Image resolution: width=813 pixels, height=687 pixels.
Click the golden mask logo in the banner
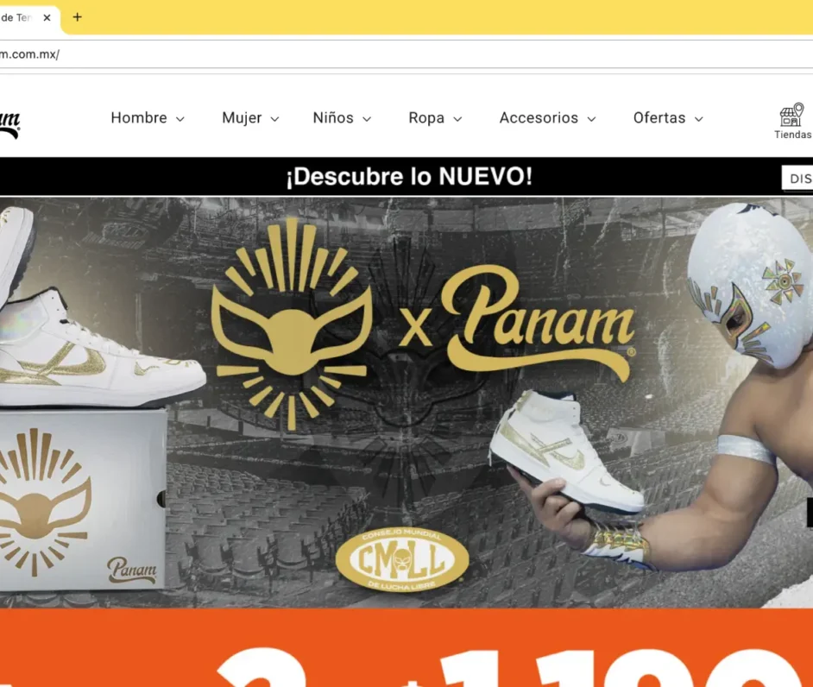292,324
